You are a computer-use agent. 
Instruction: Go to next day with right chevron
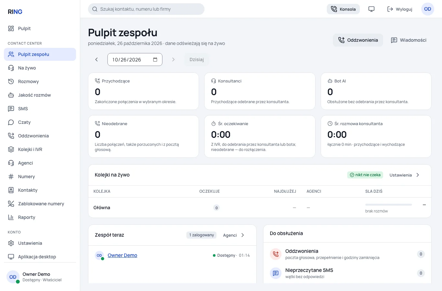coord(173,59)
